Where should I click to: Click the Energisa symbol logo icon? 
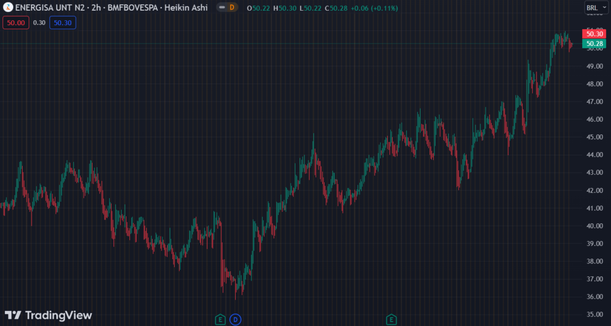8,7
